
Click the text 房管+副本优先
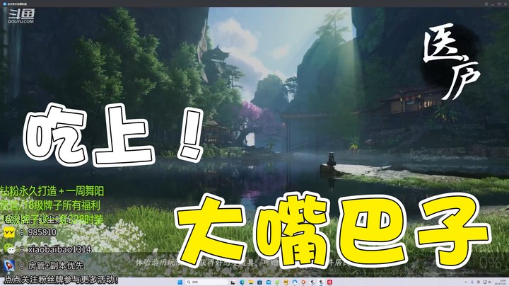56,266
